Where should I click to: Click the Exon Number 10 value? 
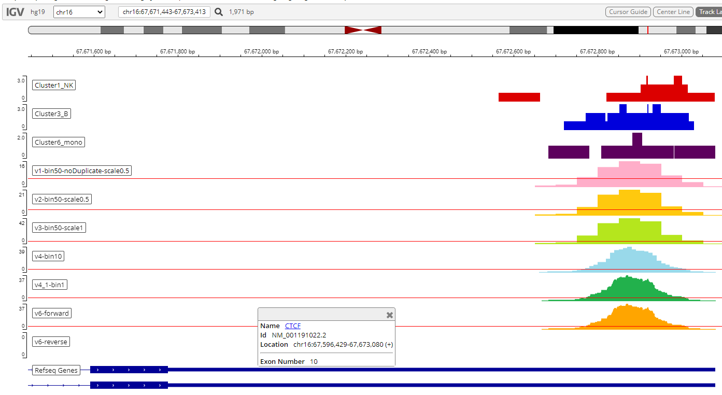314,362
